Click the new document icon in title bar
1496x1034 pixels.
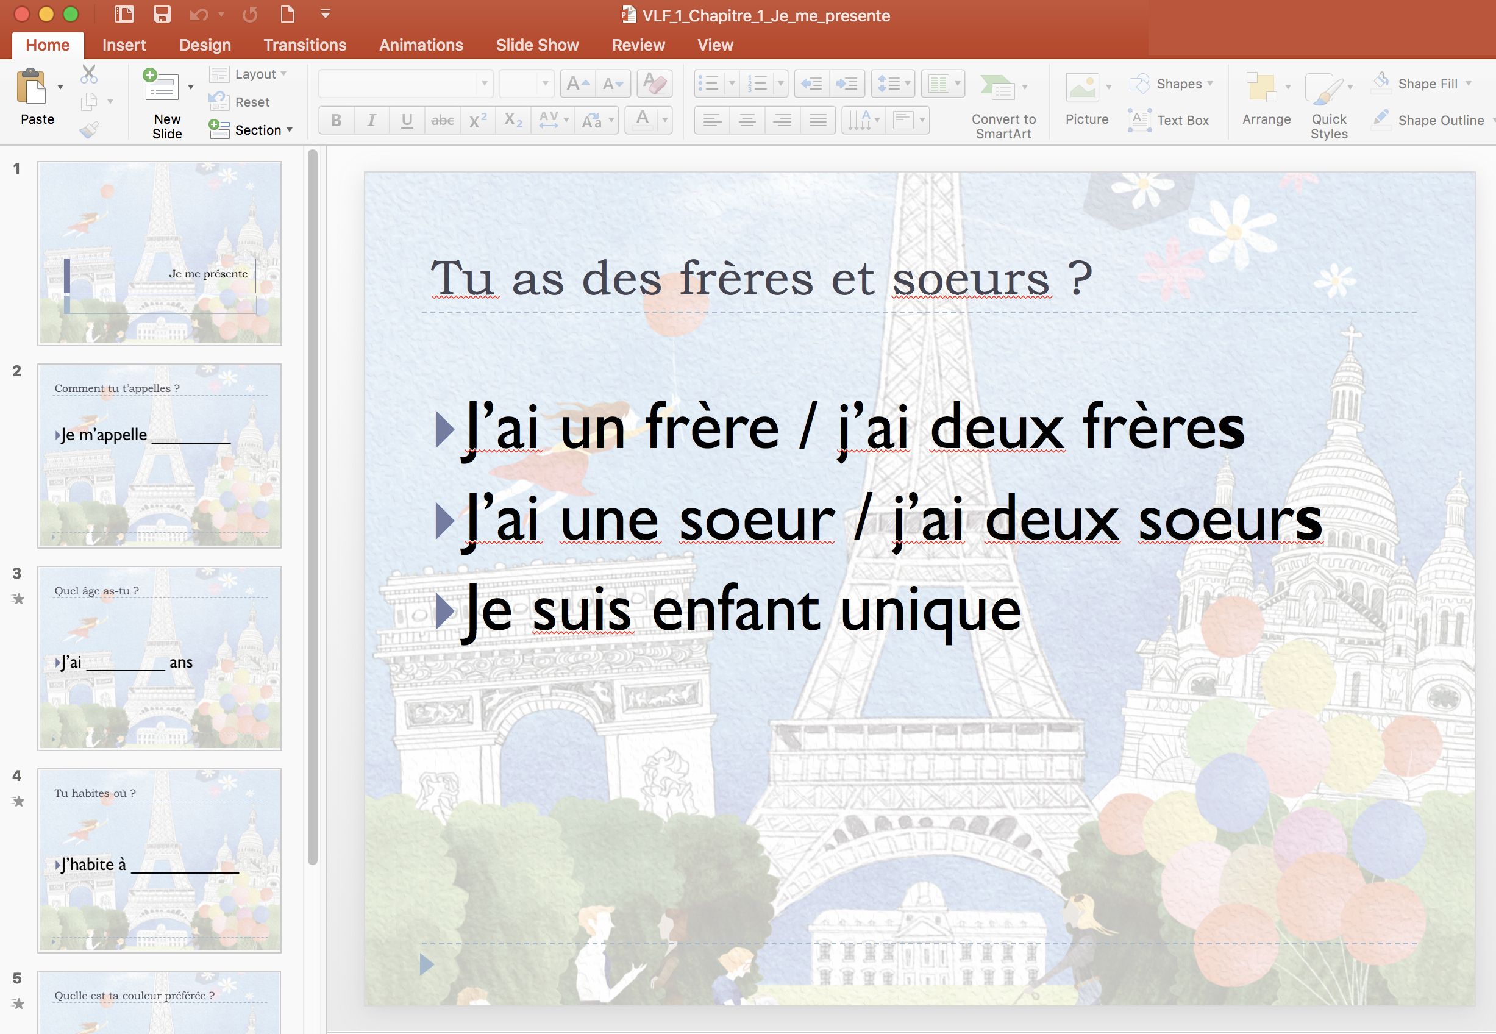[x=288, y=13]
